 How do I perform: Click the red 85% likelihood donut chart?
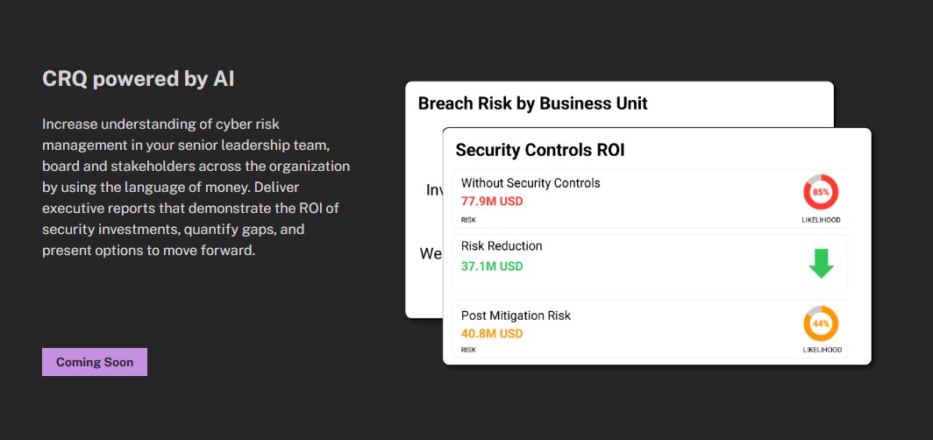[x=821, y=192]
